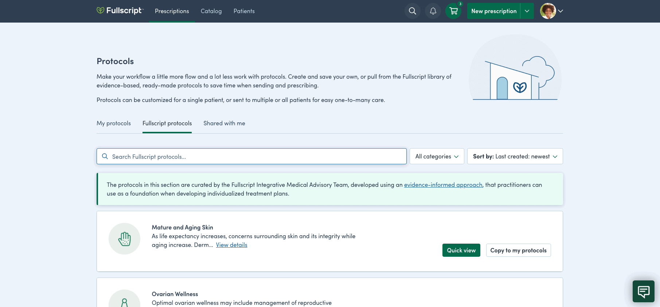Click the user profile avatar
Screen dimensions: 660x307
(548, 11)
